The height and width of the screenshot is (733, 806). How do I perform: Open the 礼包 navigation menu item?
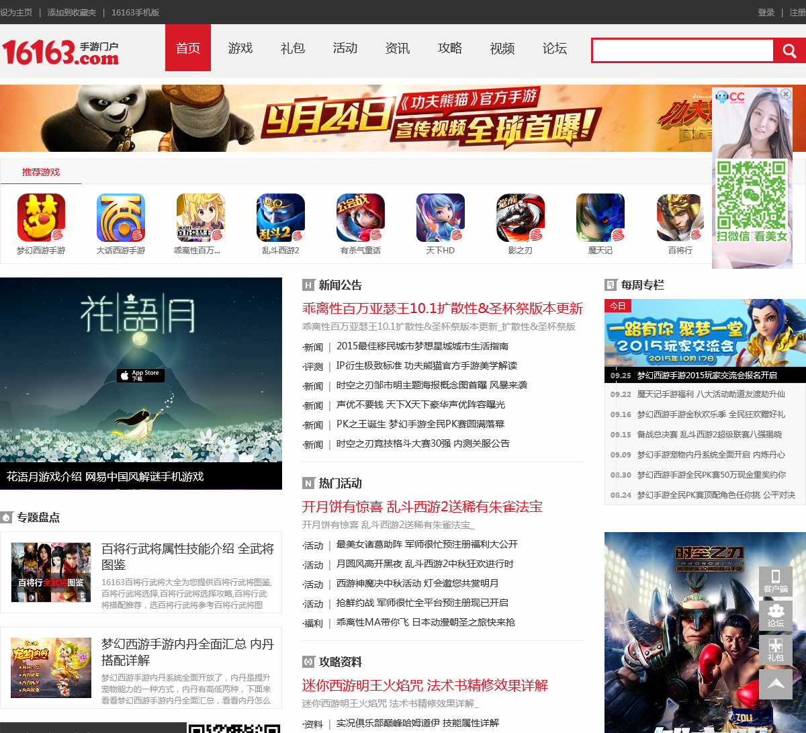point(293,48)
